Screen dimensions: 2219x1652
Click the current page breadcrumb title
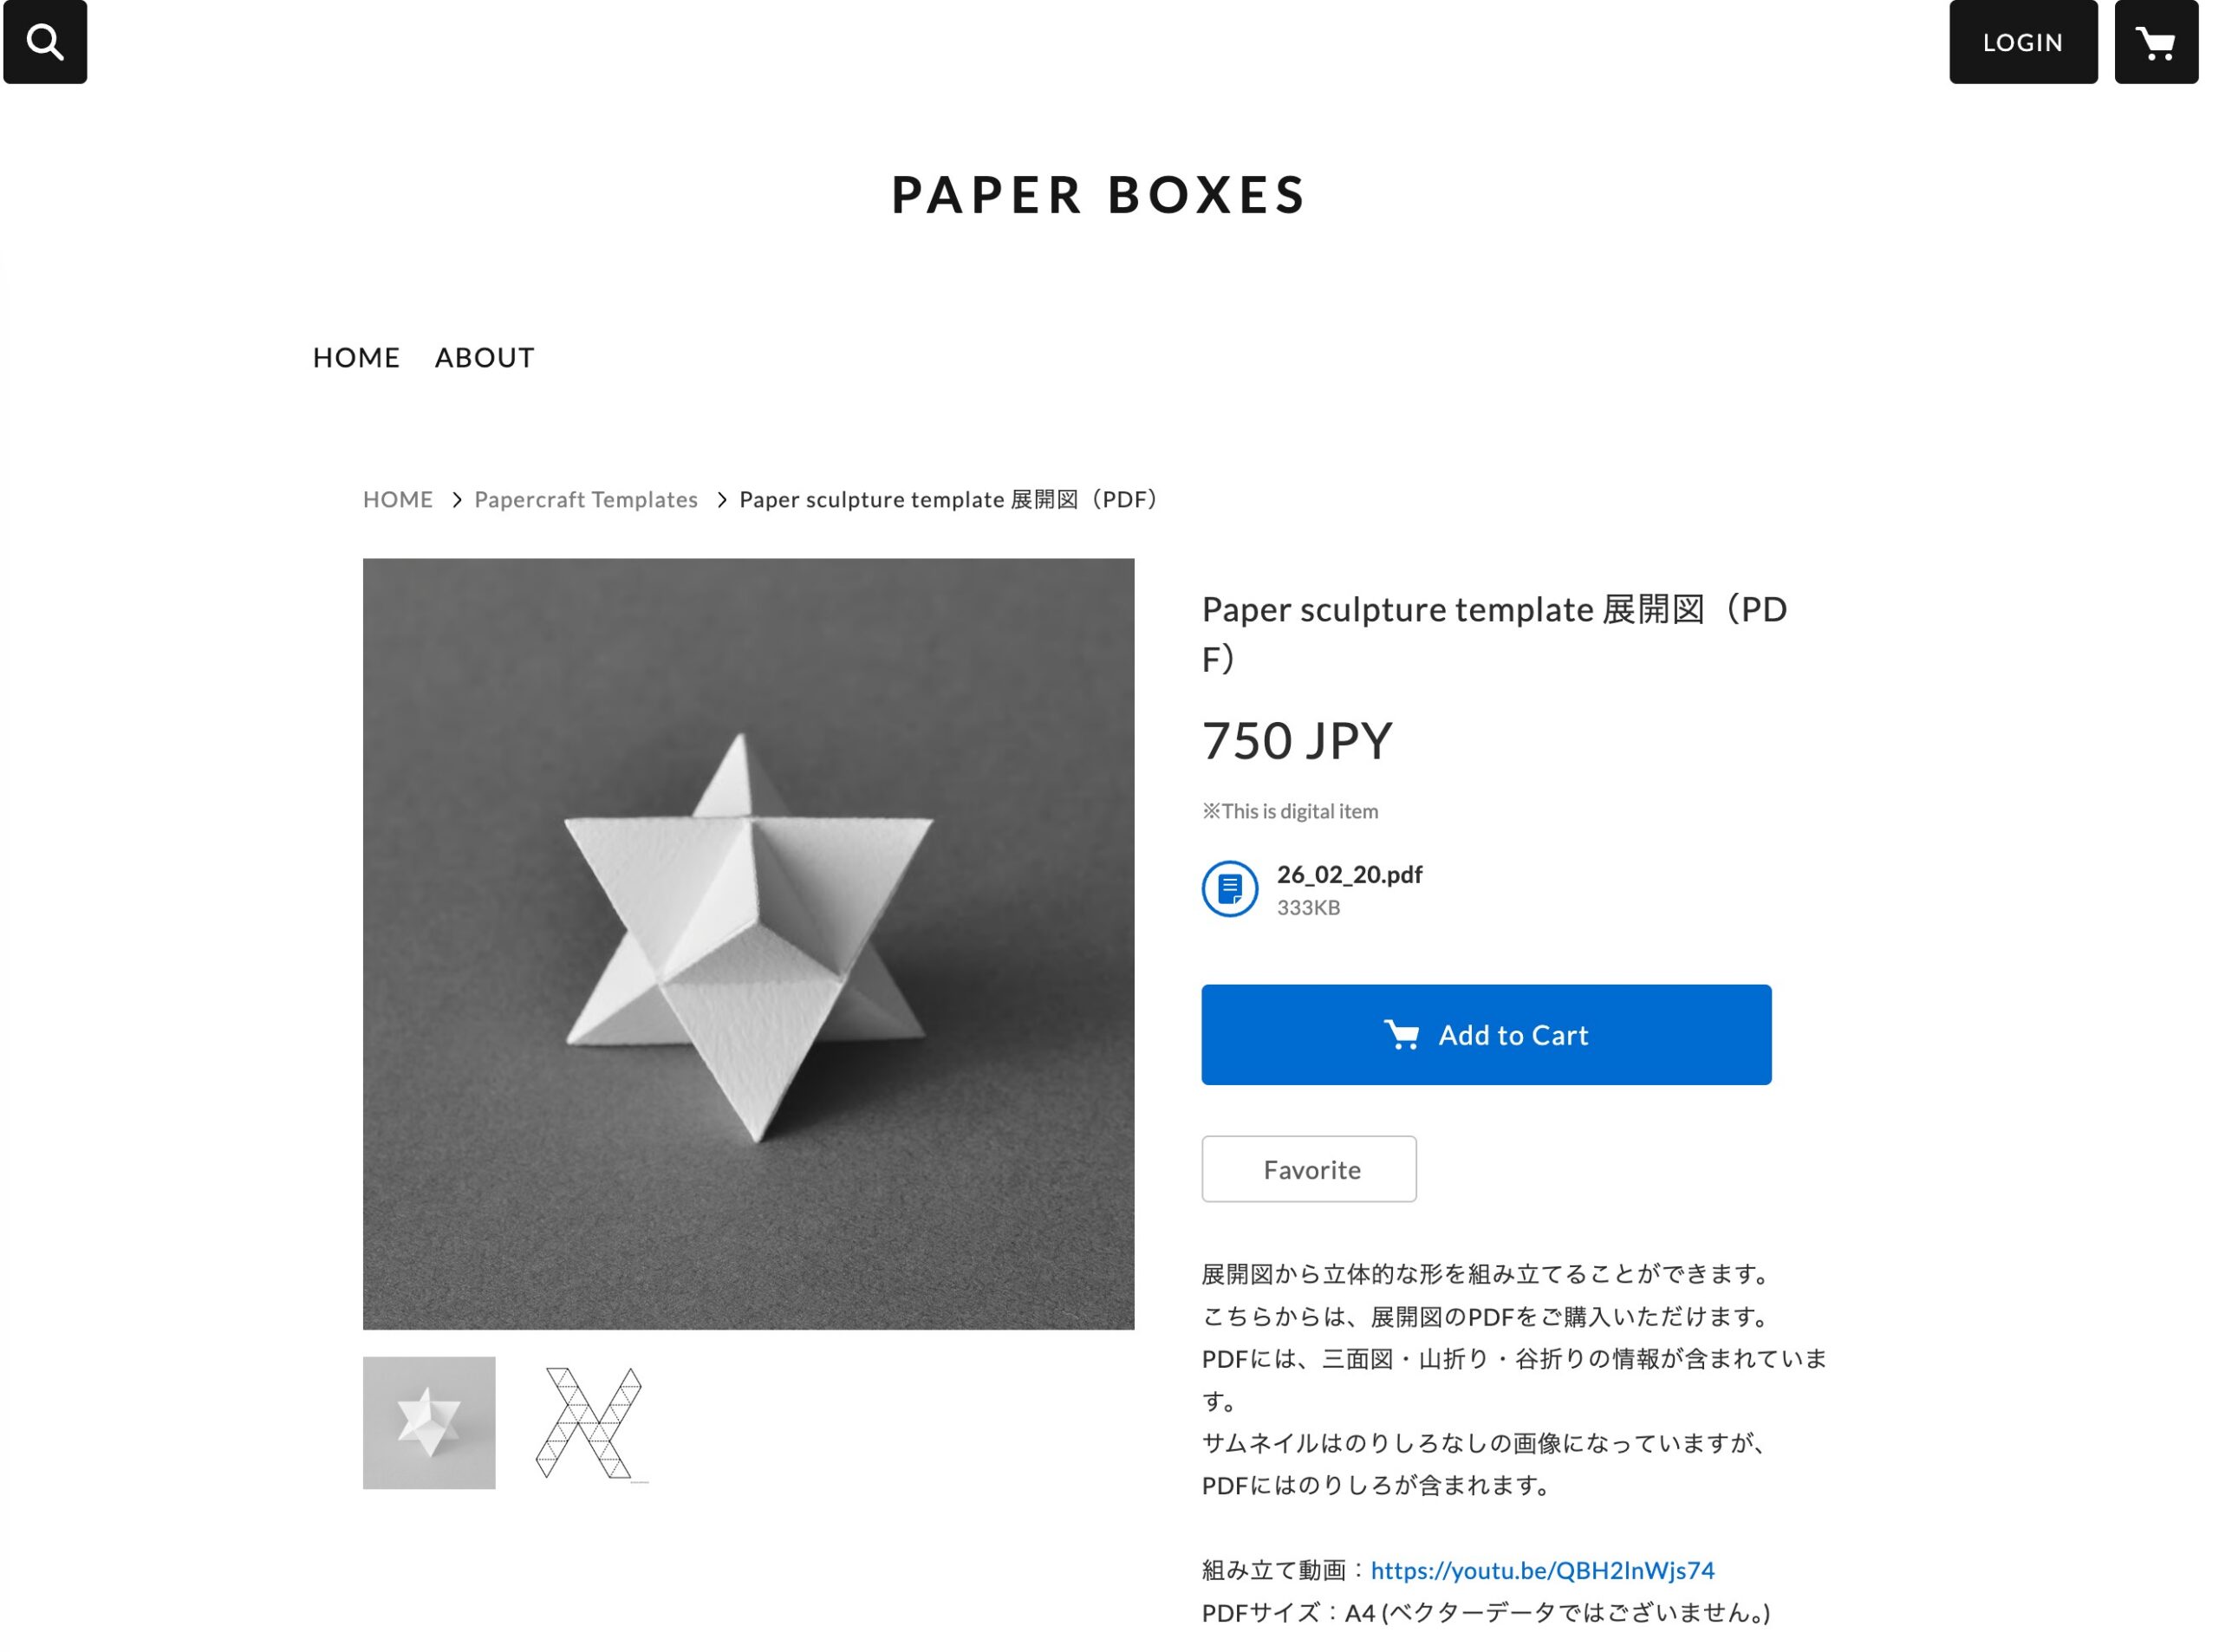[x=948, y=499]
